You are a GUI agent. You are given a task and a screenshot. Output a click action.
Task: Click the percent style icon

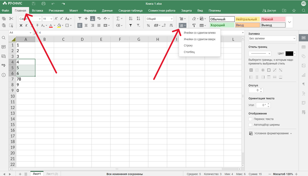point(148,25)
